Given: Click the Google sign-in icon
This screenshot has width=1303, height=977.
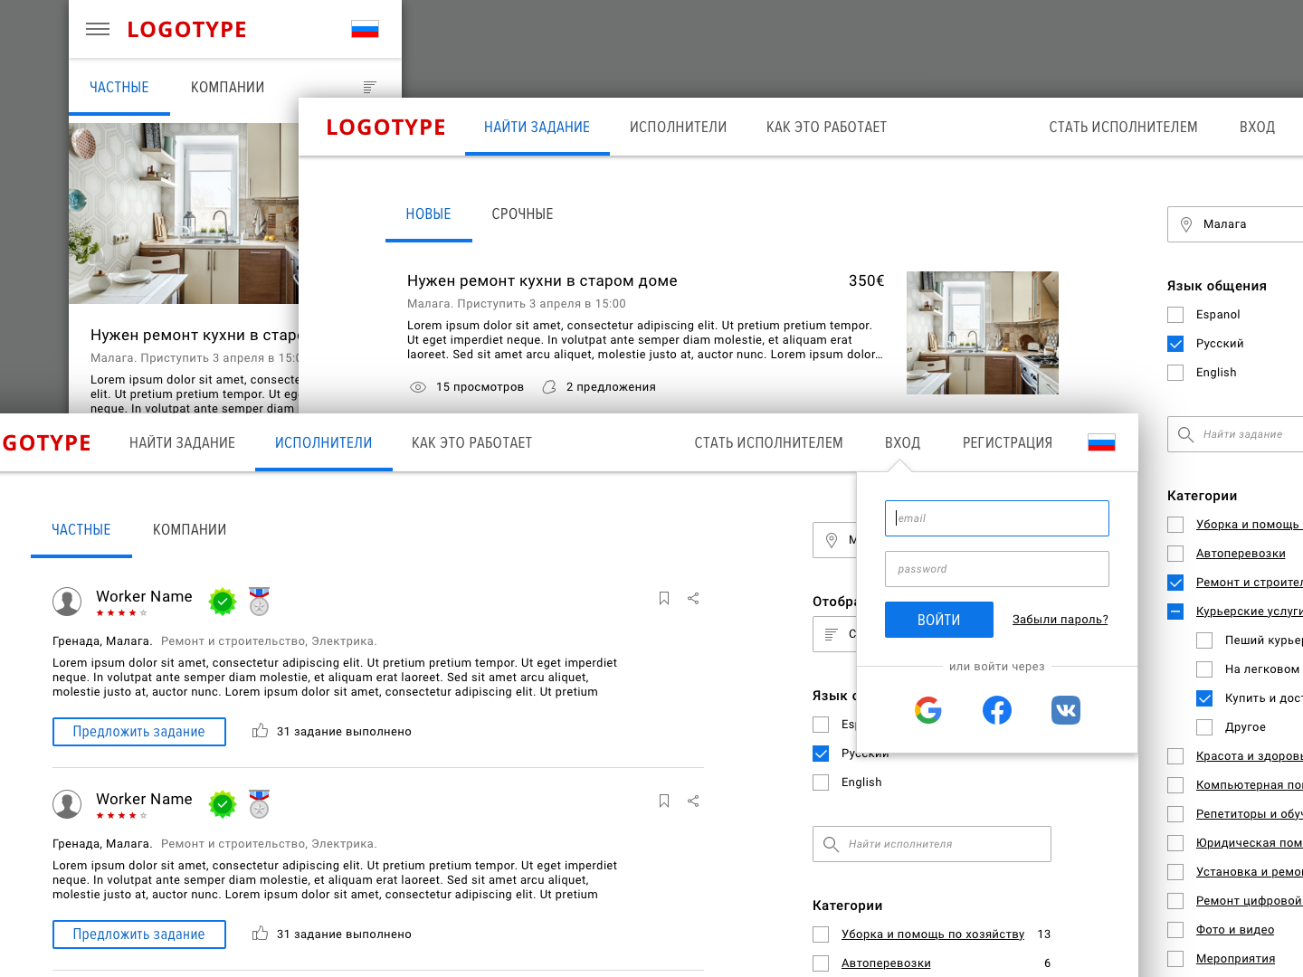Looking at the screenshot, I should tap(927, 710).
